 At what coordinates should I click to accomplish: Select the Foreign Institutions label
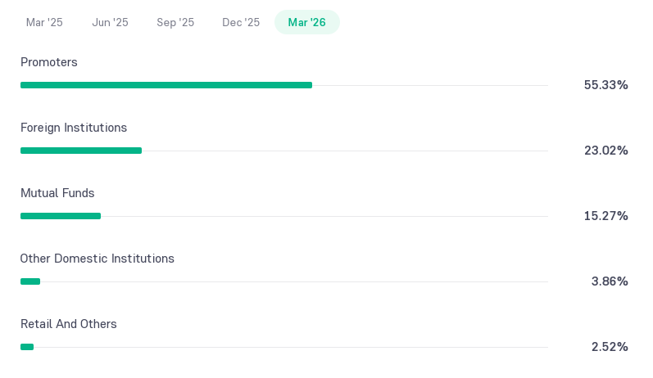pos(74,128)
